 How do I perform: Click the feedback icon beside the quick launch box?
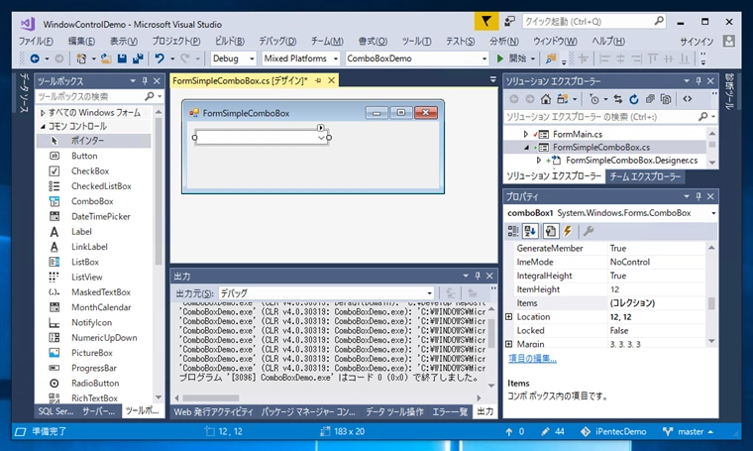509,21
